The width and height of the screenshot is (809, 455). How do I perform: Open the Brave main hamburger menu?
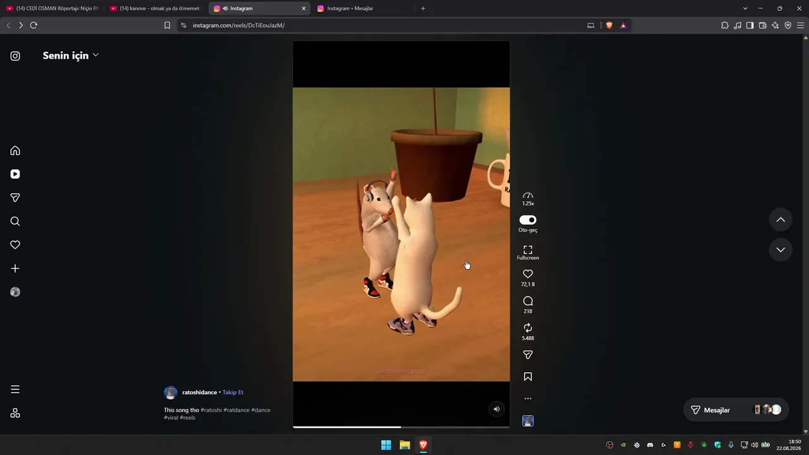point(801,25)
